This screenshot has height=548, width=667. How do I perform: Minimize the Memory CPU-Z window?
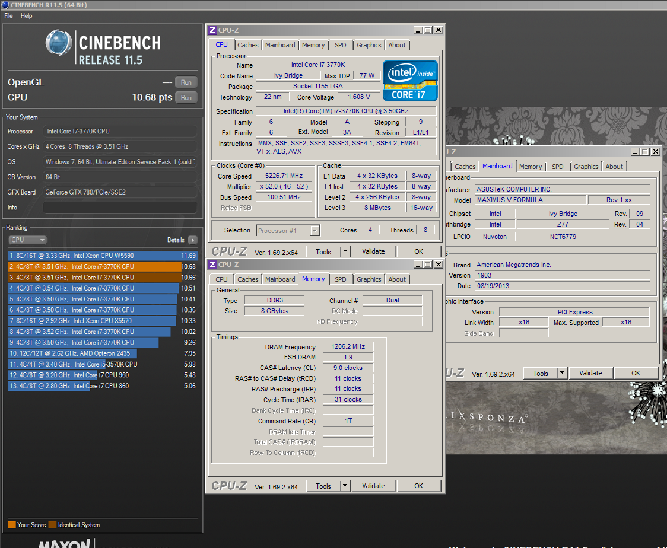(418, 265)
